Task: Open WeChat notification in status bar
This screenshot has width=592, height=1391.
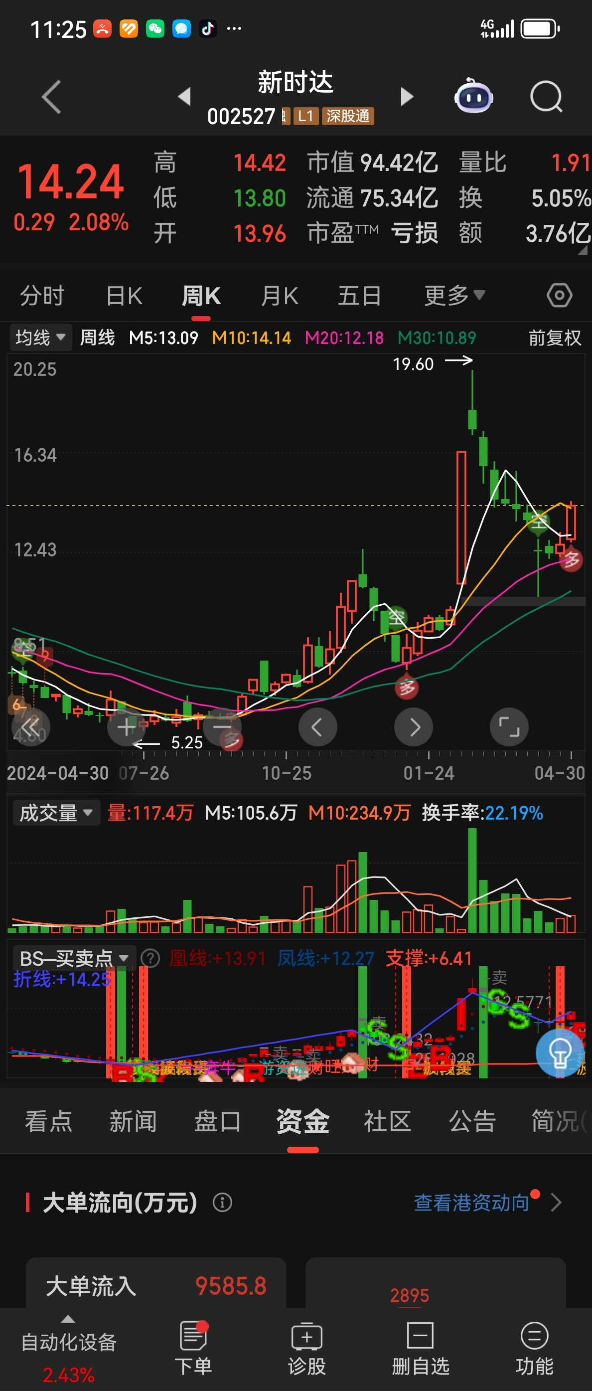Action: (155, 28)
